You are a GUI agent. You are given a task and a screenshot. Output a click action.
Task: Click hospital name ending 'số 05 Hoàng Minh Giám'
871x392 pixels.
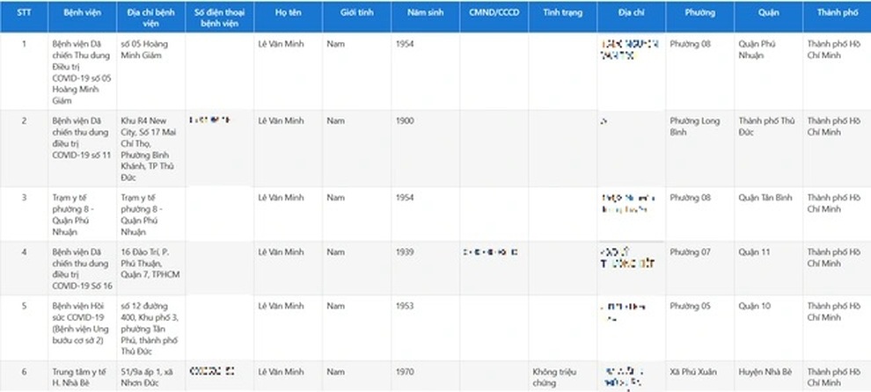point(82,72)
